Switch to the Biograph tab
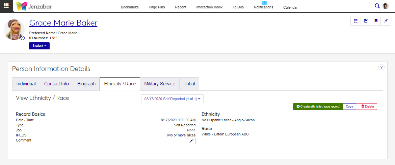 [x=86, y=84]
